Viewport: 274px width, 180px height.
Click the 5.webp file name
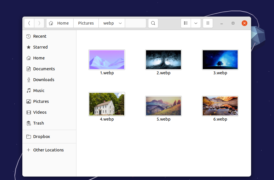point(163,119)
